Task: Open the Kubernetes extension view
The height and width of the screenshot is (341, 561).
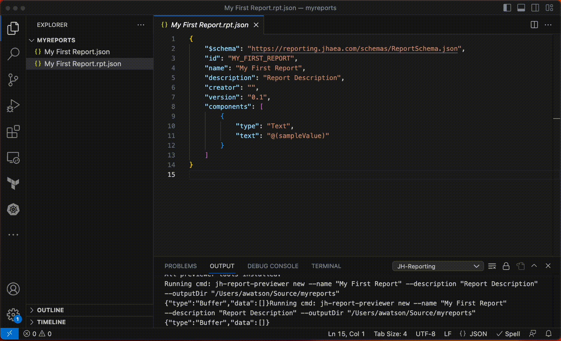Action: pyautogui.click(x=13, y=209)
